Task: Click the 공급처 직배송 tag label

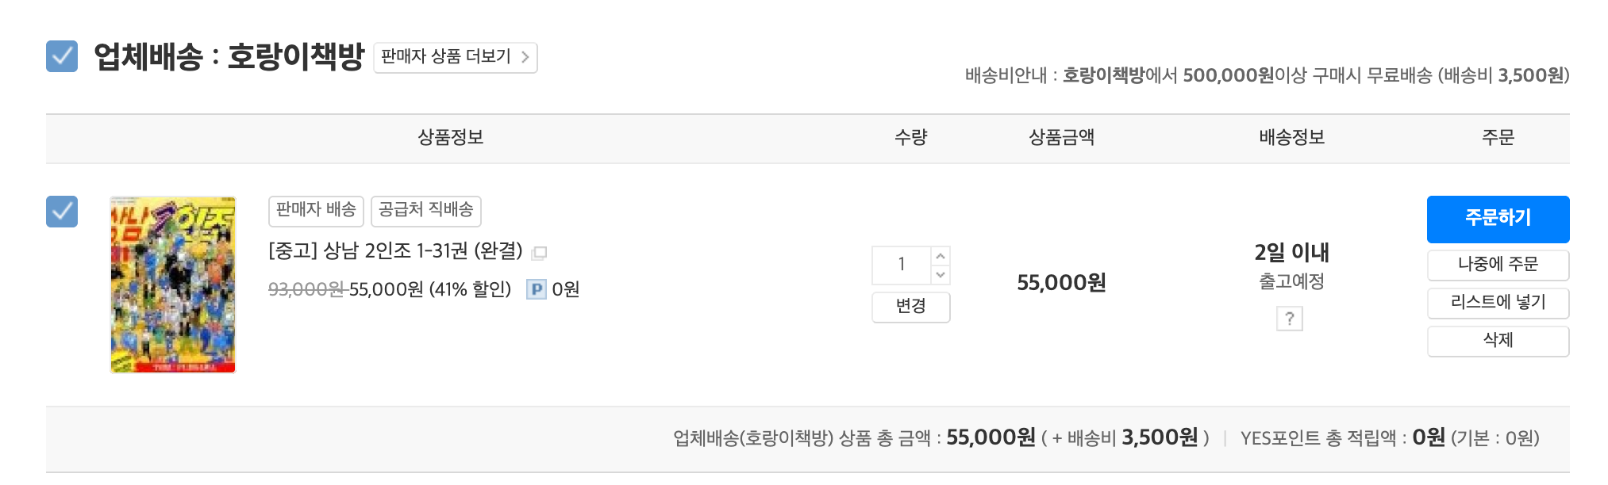Action: (x=426, y=210)
